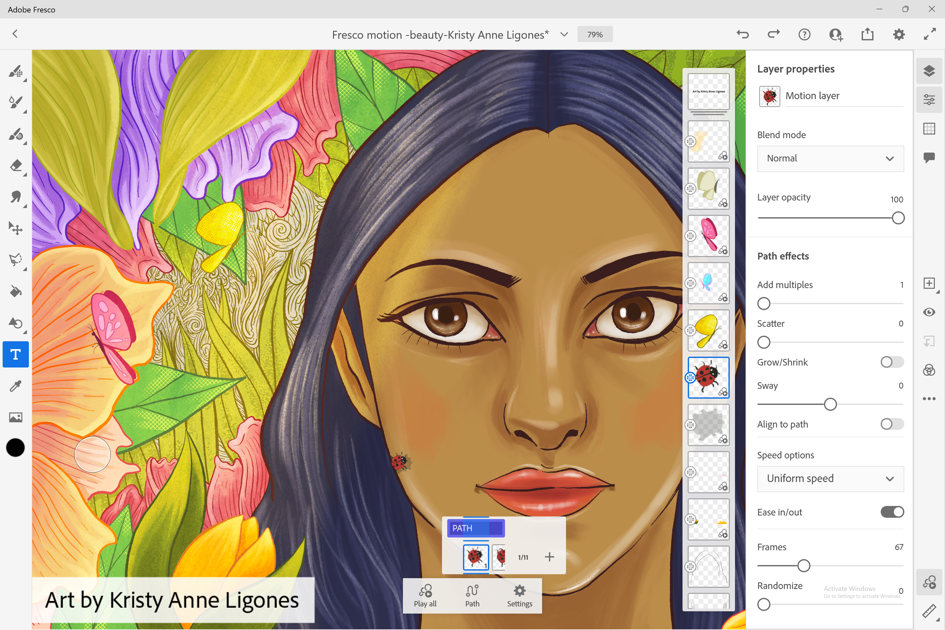Viewport: 945px width, 630px height.
Task: Pick the Paint bucket fill tool
Action: tap(16, 291)
